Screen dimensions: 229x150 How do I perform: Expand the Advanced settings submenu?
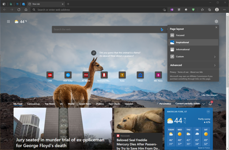193,65
